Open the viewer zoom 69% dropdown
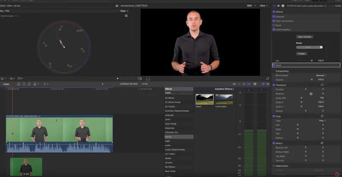Image resolution: width=342 pixels, height=177 pixels. [251, 6]
